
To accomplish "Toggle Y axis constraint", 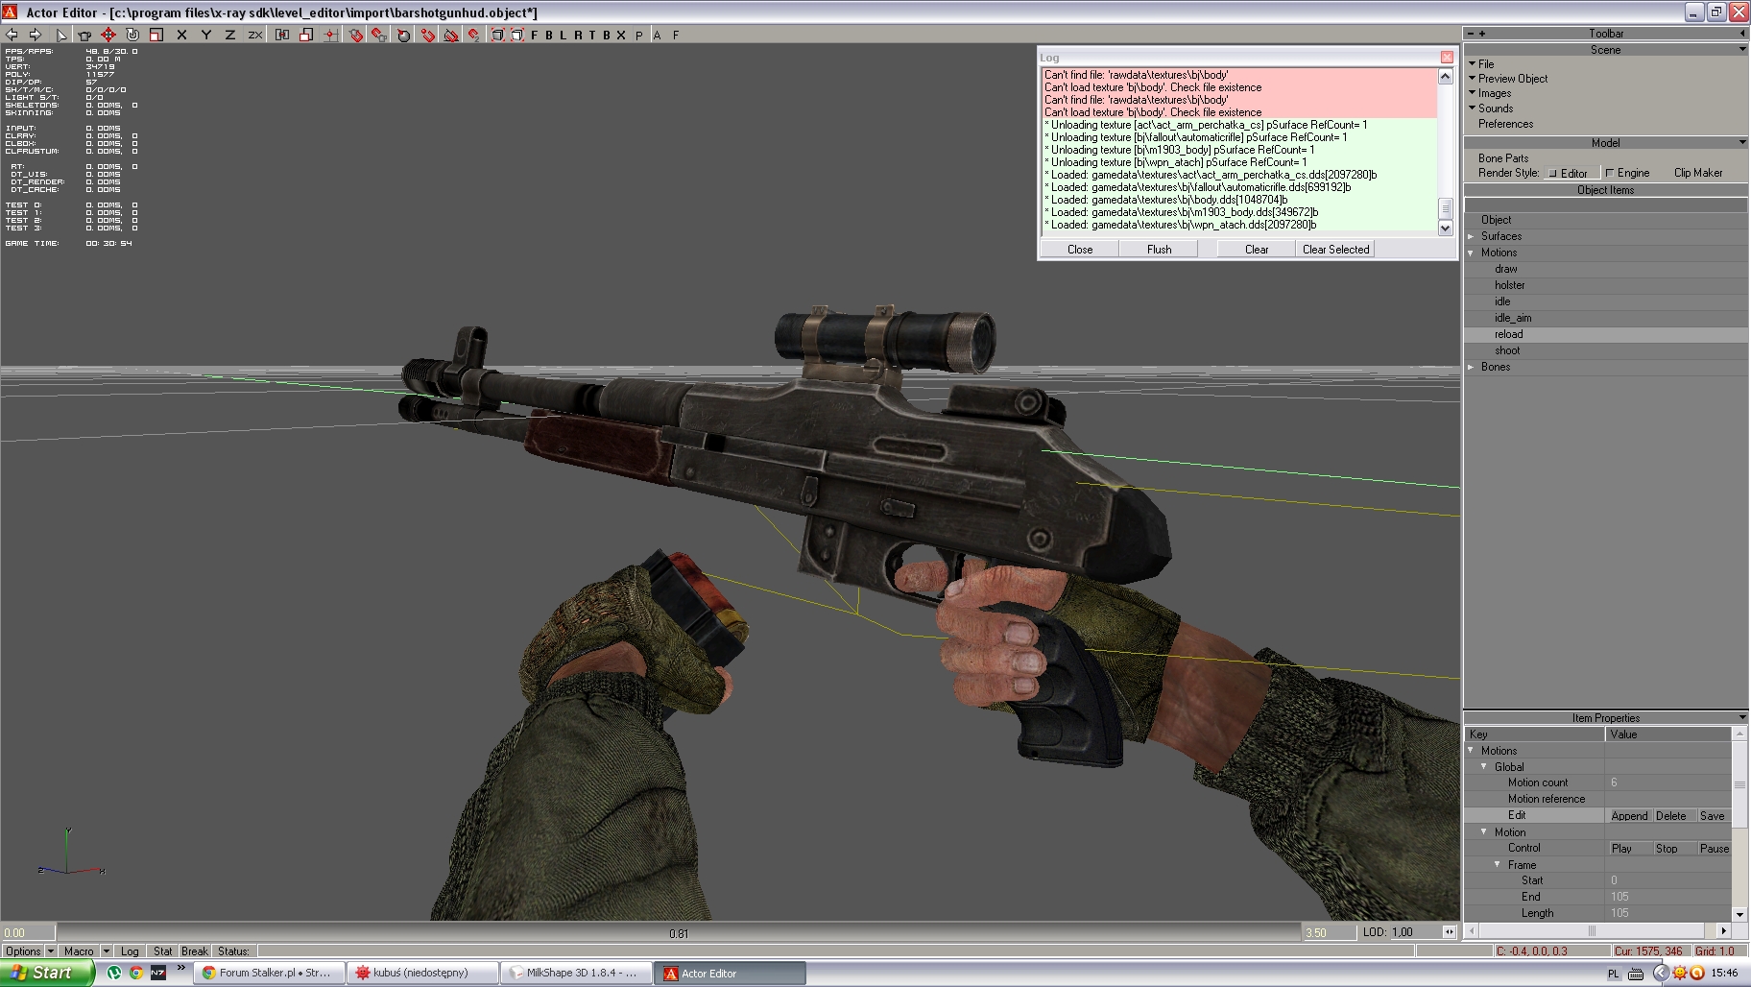I will click(205, 35).
